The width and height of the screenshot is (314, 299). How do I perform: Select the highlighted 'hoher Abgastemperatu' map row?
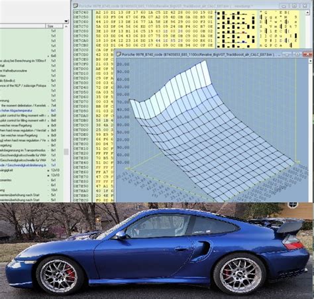point(28,111)
